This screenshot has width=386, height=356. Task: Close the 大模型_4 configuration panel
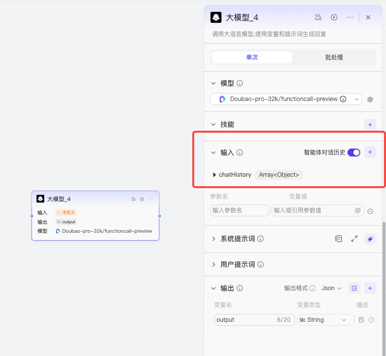368,17
